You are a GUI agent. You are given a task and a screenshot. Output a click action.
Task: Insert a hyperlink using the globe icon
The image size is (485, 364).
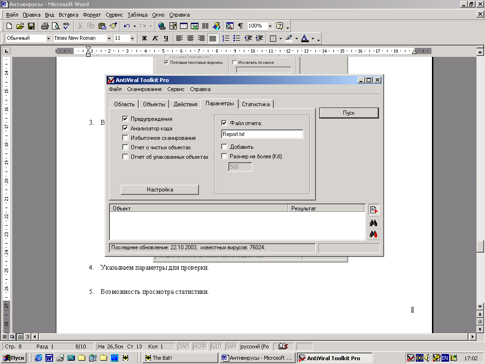162,26
